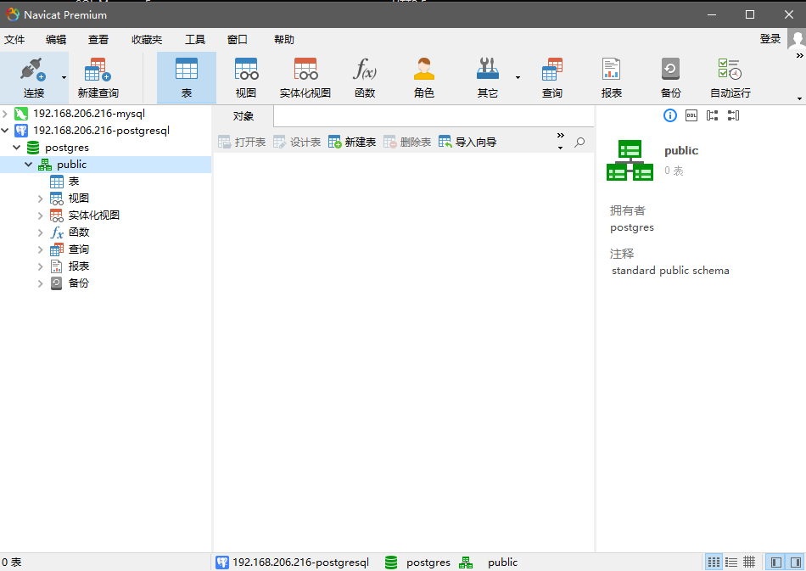This screenshot has width=806, height=571.
Task: Expand the 函数 (Functions) tree node
Action: pyautogui.click(x=40, y=232)
